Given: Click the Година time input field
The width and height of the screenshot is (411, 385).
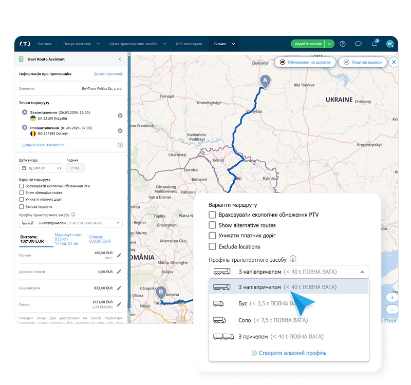Looking at the screenshot, I should coord(76,168).
